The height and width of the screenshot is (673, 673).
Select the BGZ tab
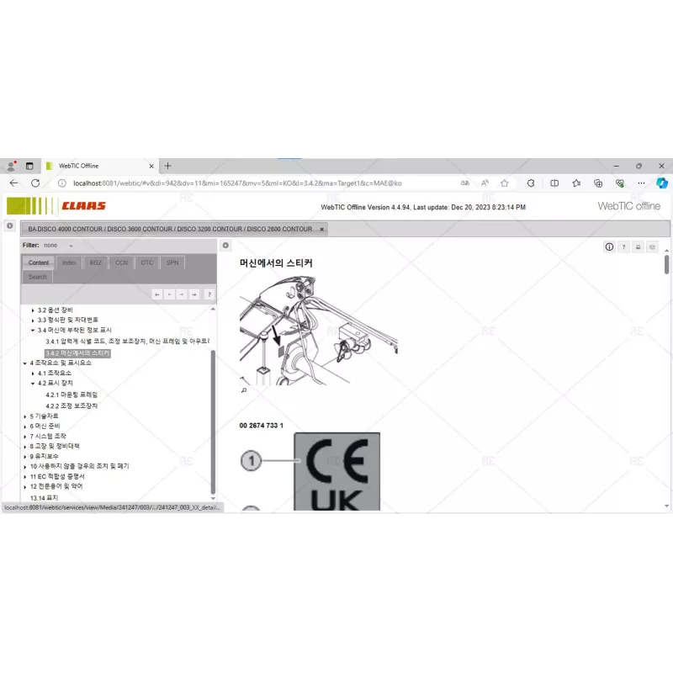point(95,262)
